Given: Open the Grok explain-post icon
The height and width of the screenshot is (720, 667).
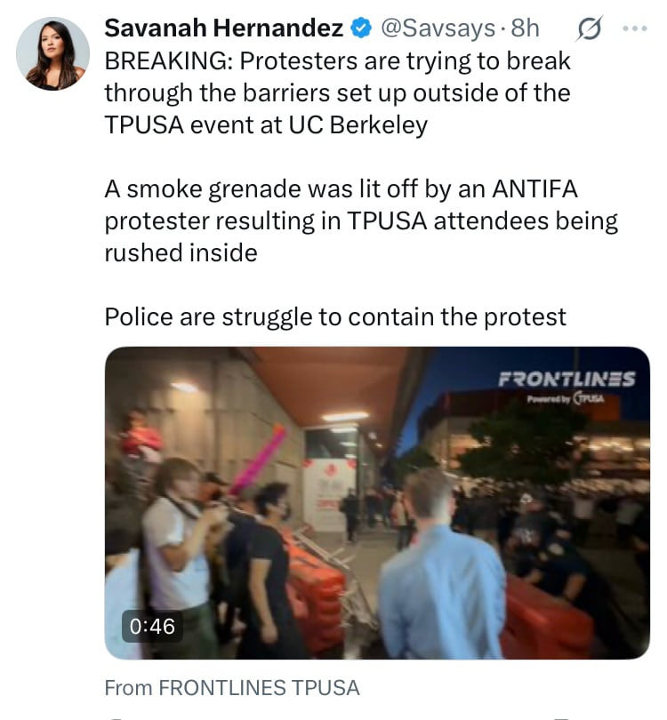Looking at the screenshot, I should point(589,28).
